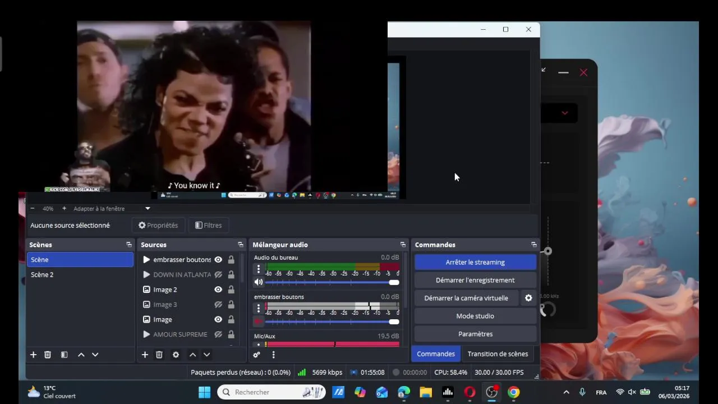This screenshot has width=718, height=404.
Task: Add a new scene with plus icon
Action: tap(33, 355)
